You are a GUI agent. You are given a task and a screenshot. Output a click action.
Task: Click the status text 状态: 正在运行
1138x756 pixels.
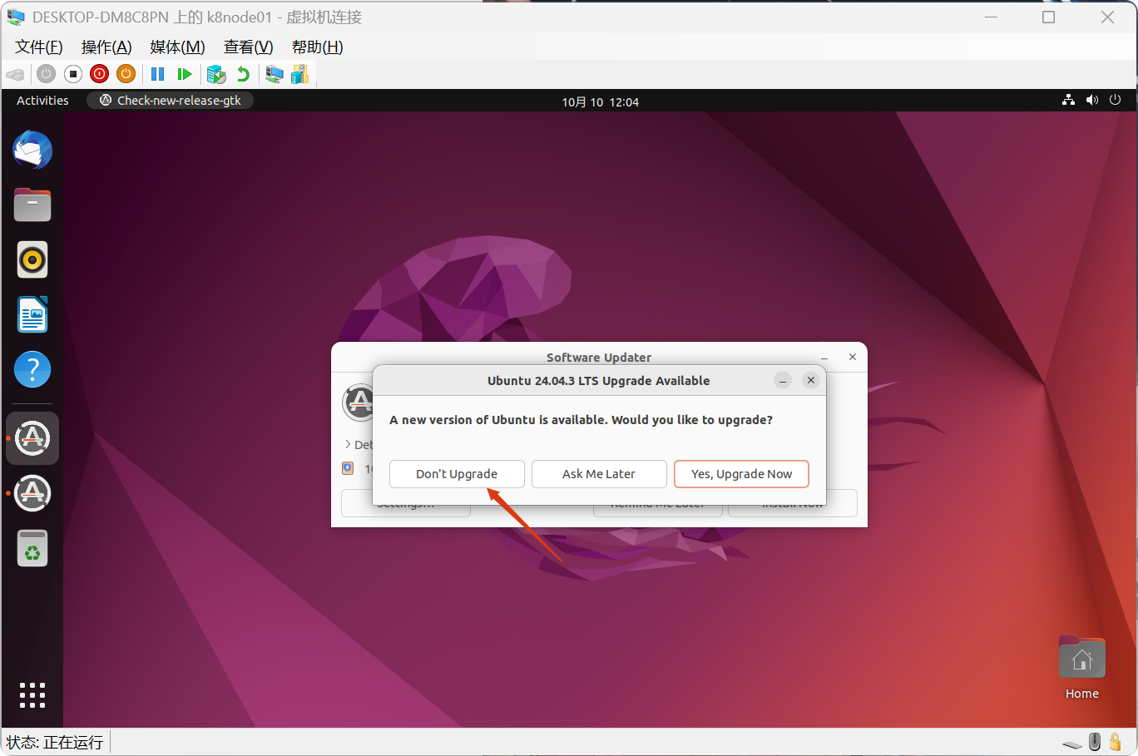tap(55, 742)
